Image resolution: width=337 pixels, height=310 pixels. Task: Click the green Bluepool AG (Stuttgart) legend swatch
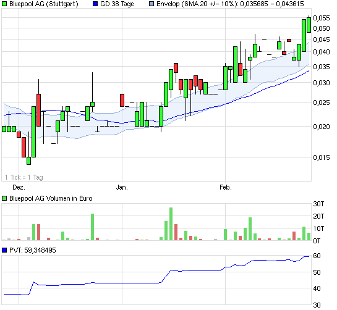click(x=4, y=4)
